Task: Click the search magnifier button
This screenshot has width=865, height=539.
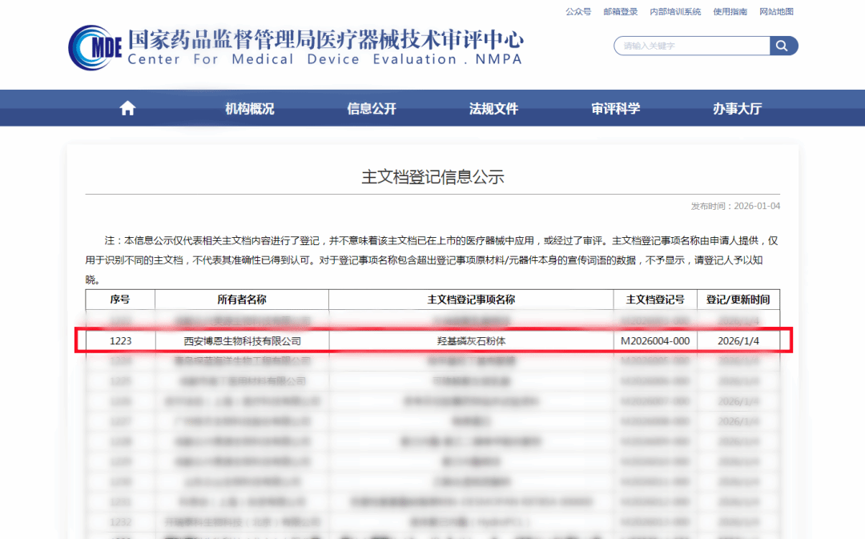Action: [x=783, y=46]
